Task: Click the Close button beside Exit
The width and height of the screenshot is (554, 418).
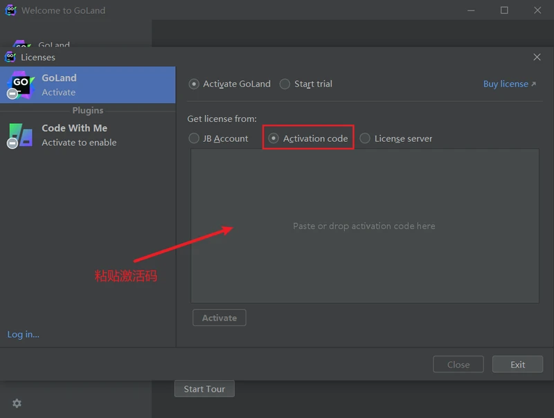Action: coord(458,365)
